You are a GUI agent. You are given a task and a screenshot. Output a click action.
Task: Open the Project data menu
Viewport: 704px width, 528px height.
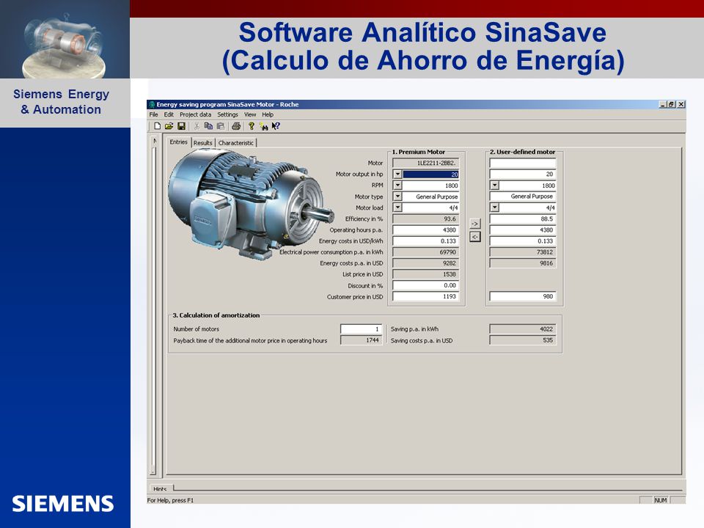(x=195, y=114)
